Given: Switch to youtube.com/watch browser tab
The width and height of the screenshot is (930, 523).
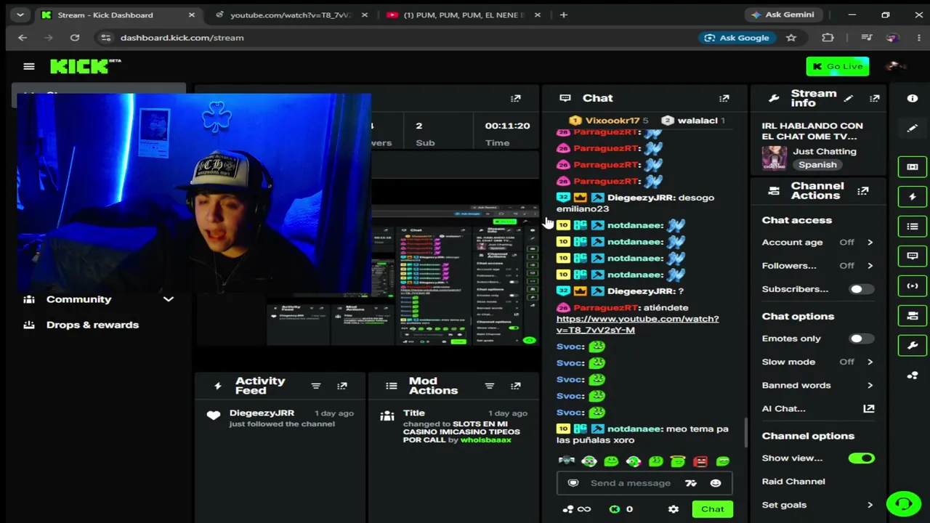Looking at the screenshot, I should coord(291,15).
